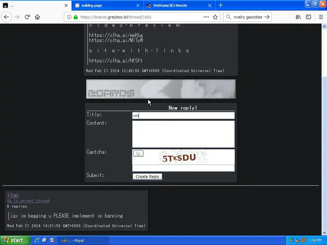Open page actions three-dot menu
327x245 pixels.
[206, 17]
